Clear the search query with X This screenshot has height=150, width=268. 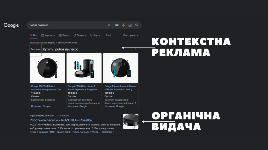coord(109,25)
